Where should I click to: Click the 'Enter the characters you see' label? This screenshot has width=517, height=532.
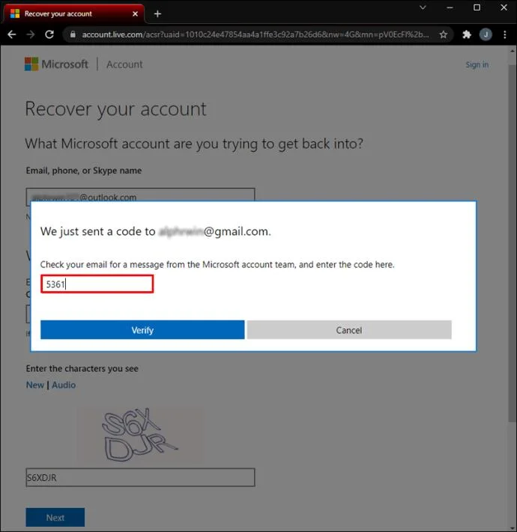click(x=82, y=368)
